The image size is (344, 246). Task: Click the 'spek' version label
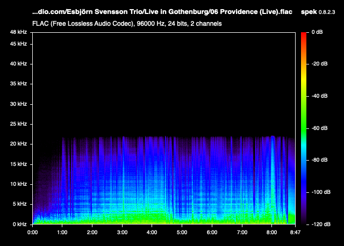(x=318, y=12)
